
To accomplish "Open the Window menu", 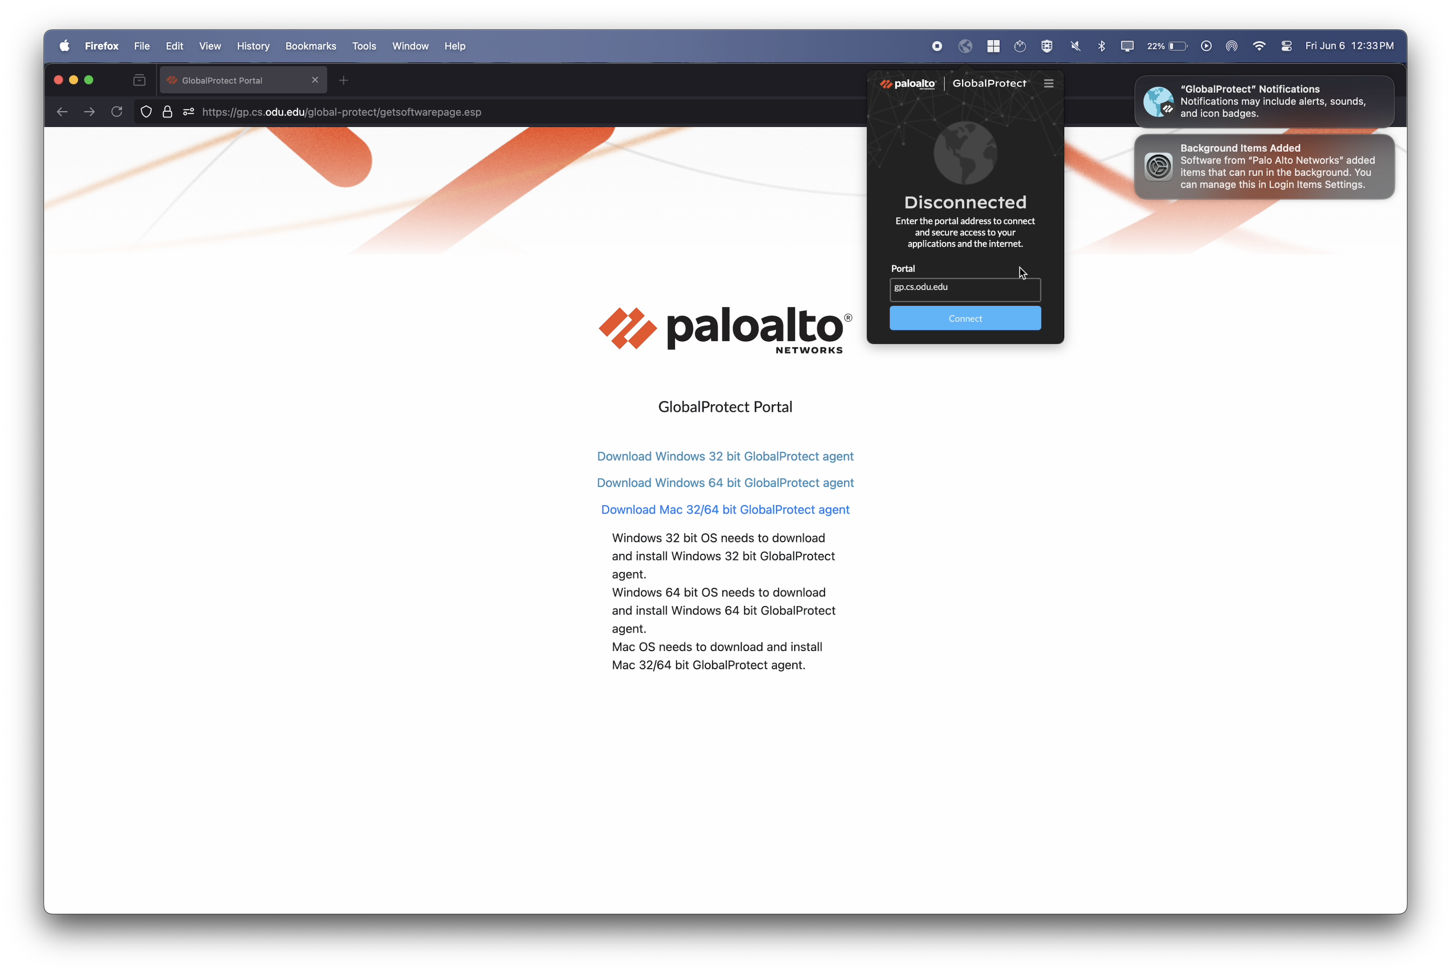I will click(x=410, y=46).
